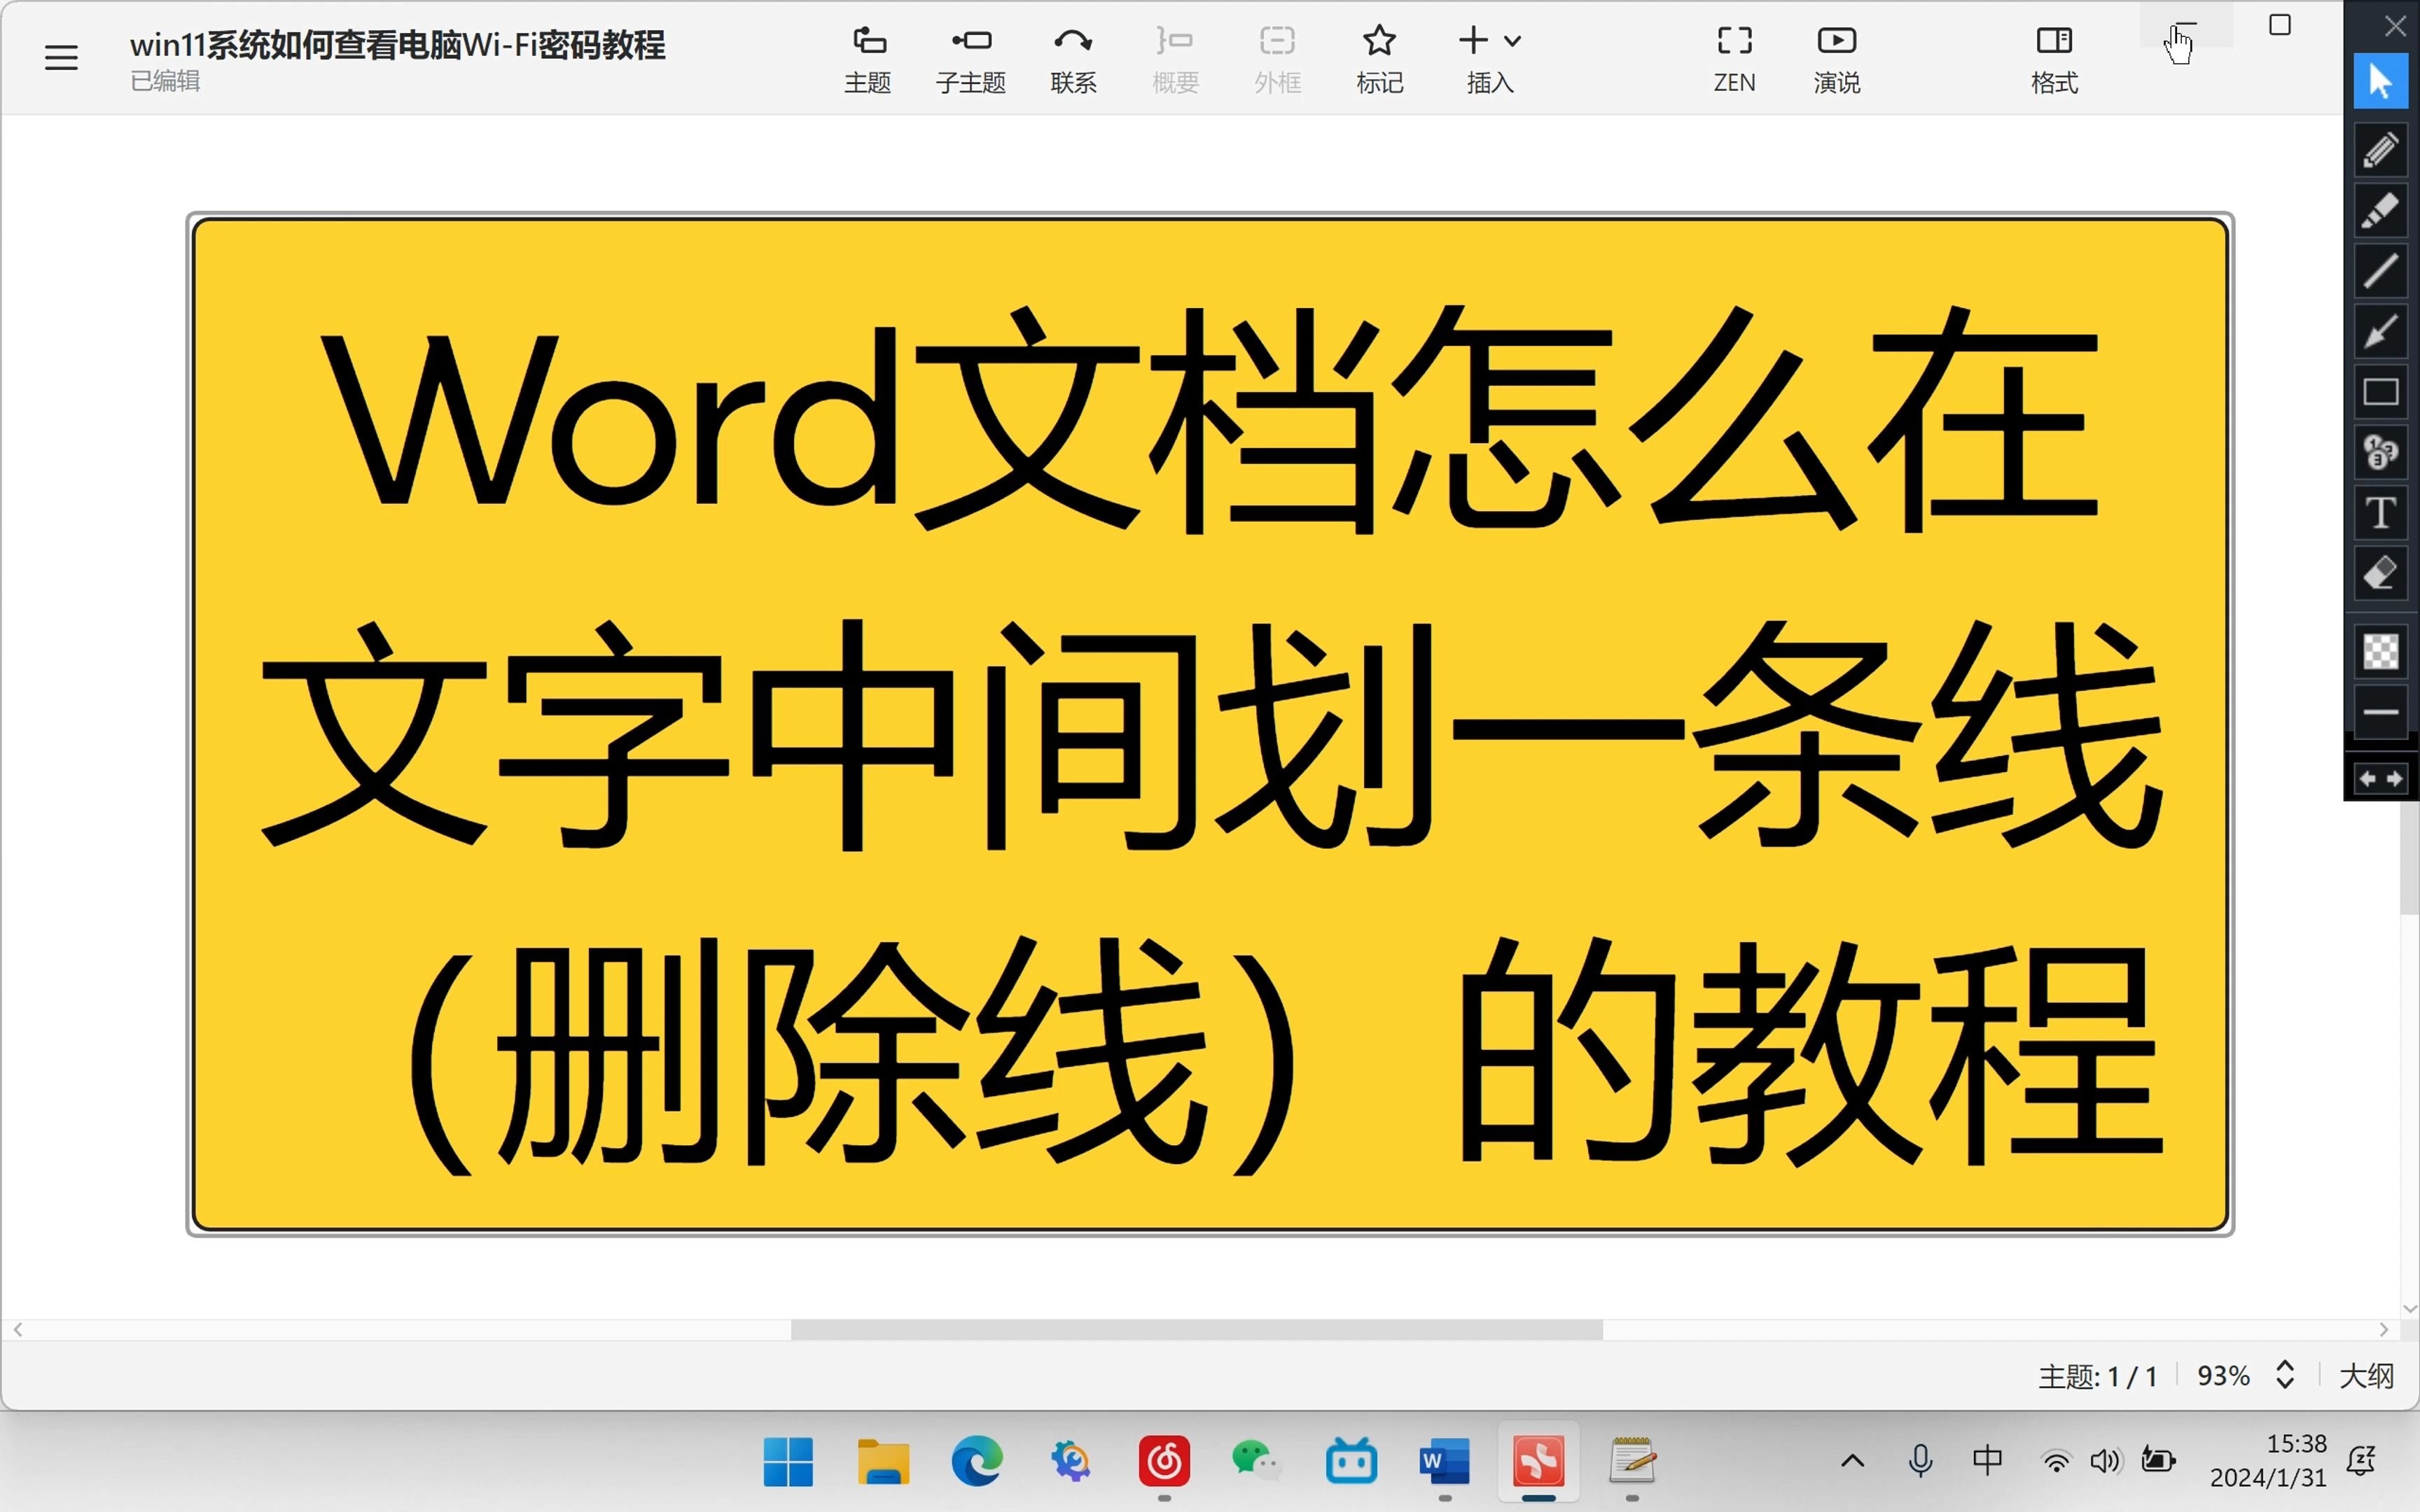
Task: Open the hamburger menu
Action: coord(60,57)
